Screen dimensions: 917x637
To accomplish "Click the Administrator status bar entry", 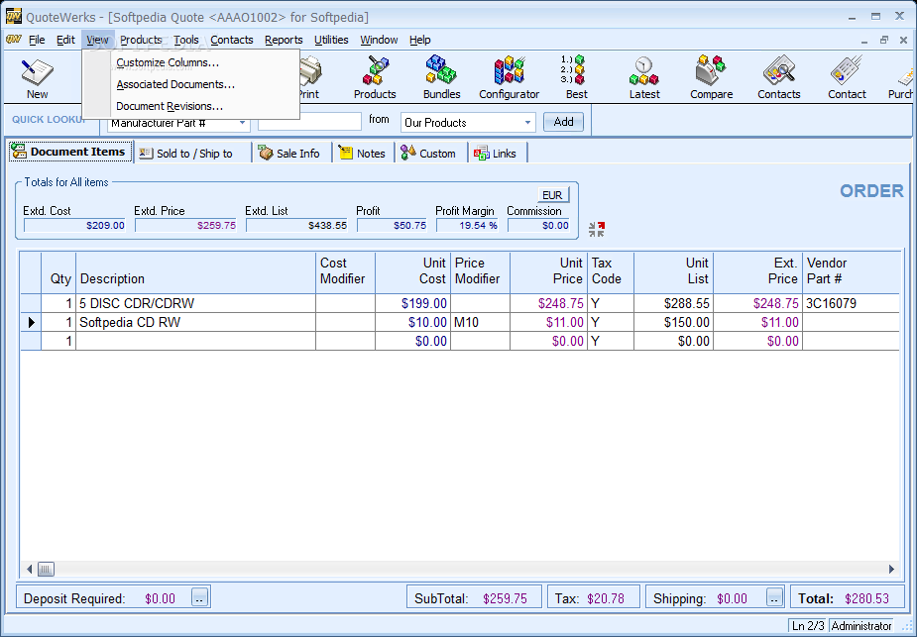I will click(860, 625).
